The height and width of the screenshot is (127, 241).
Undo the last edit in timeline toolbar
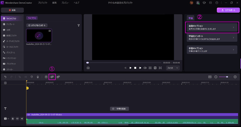tap(6, 77)
